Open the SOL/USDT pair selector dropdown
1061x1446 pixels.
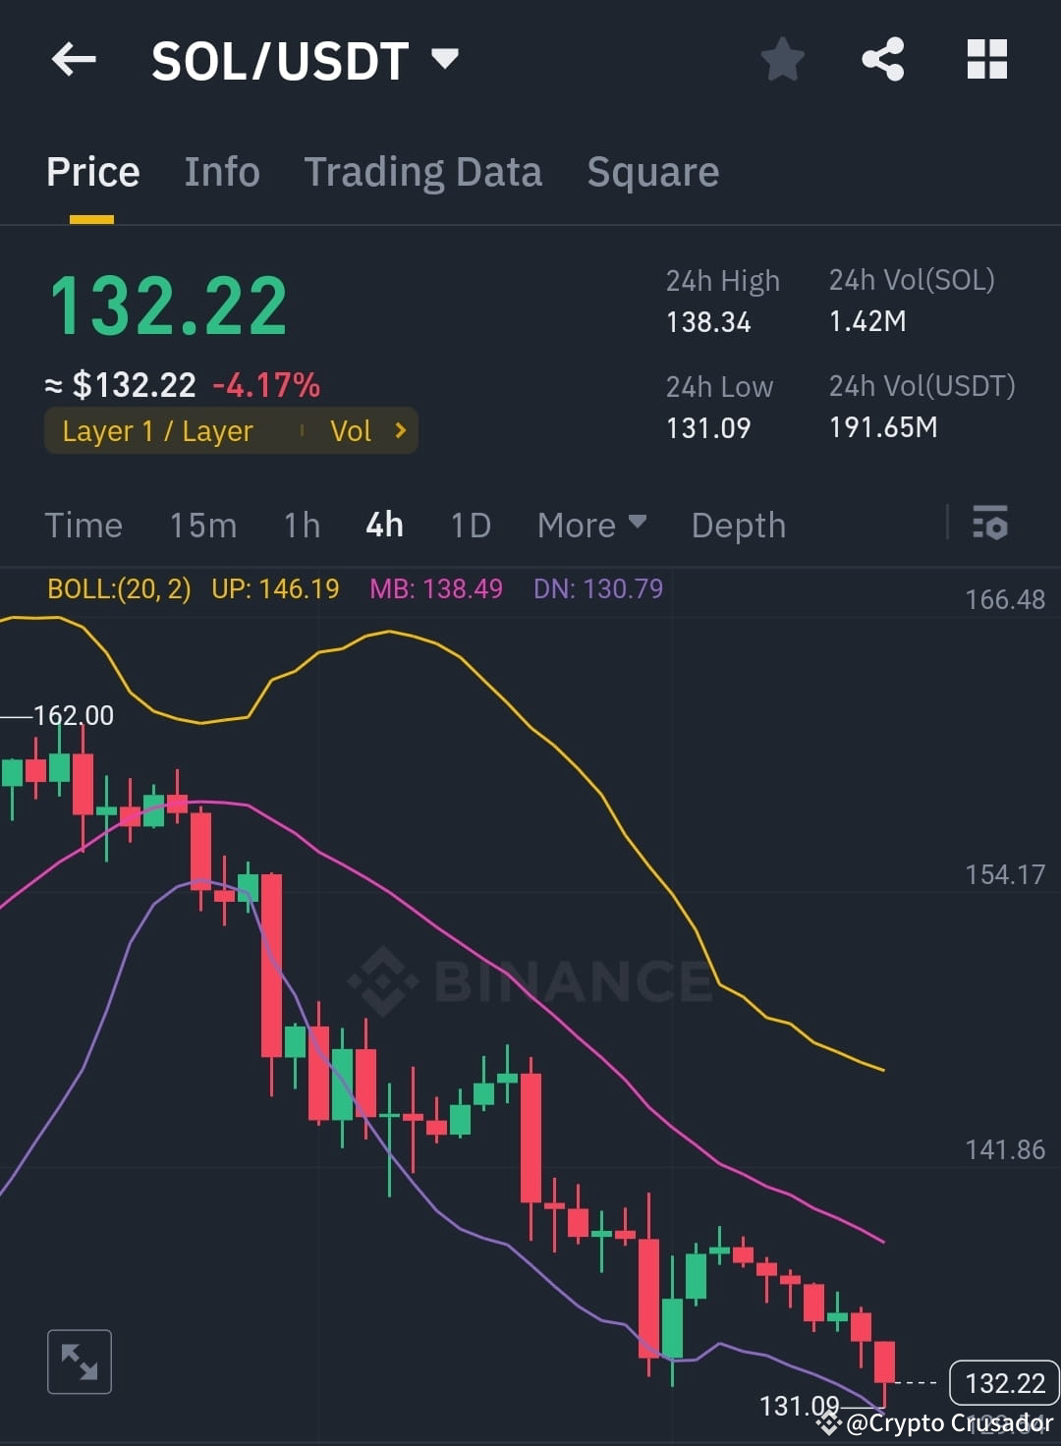click(445, 59)
